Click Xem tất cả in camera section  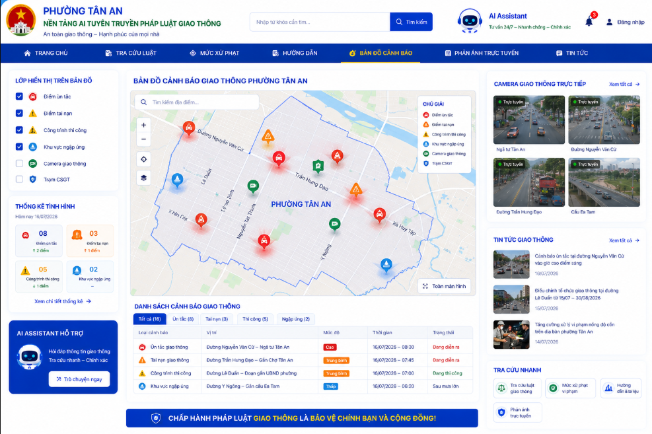pyautogui.click(x=624, y=84)
